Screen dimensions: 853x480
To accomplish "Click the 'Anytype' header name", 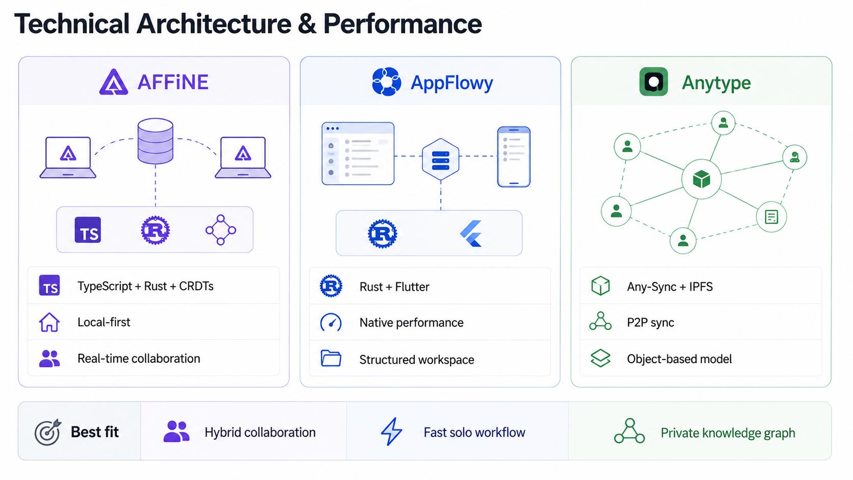I will click(716, 83).
